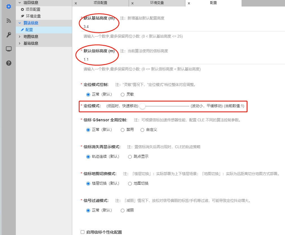
Task: Click the leaf icon beside 环境变量
Action: 23,16
